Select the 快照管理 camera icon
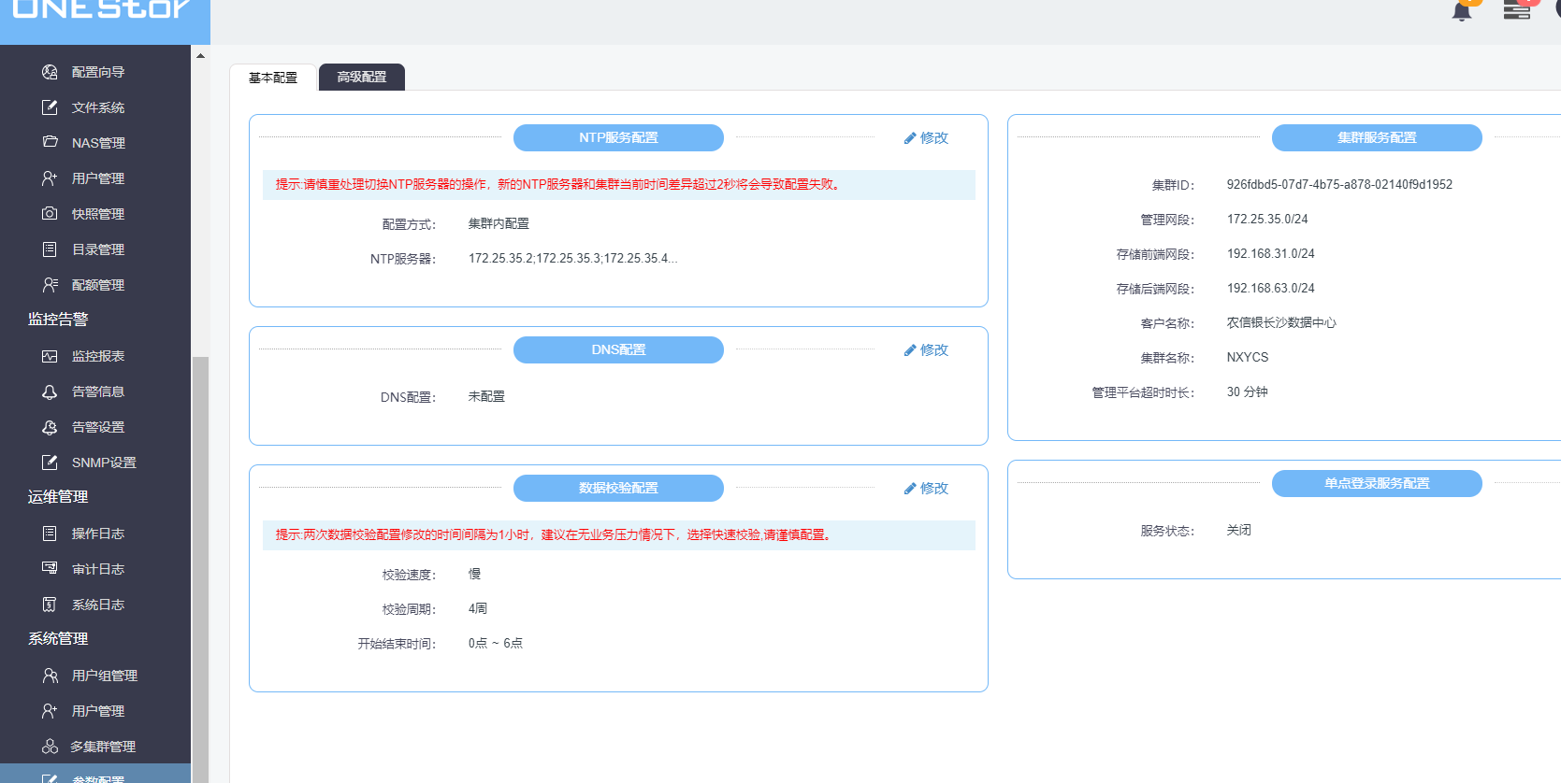 [x=50, y=214]
